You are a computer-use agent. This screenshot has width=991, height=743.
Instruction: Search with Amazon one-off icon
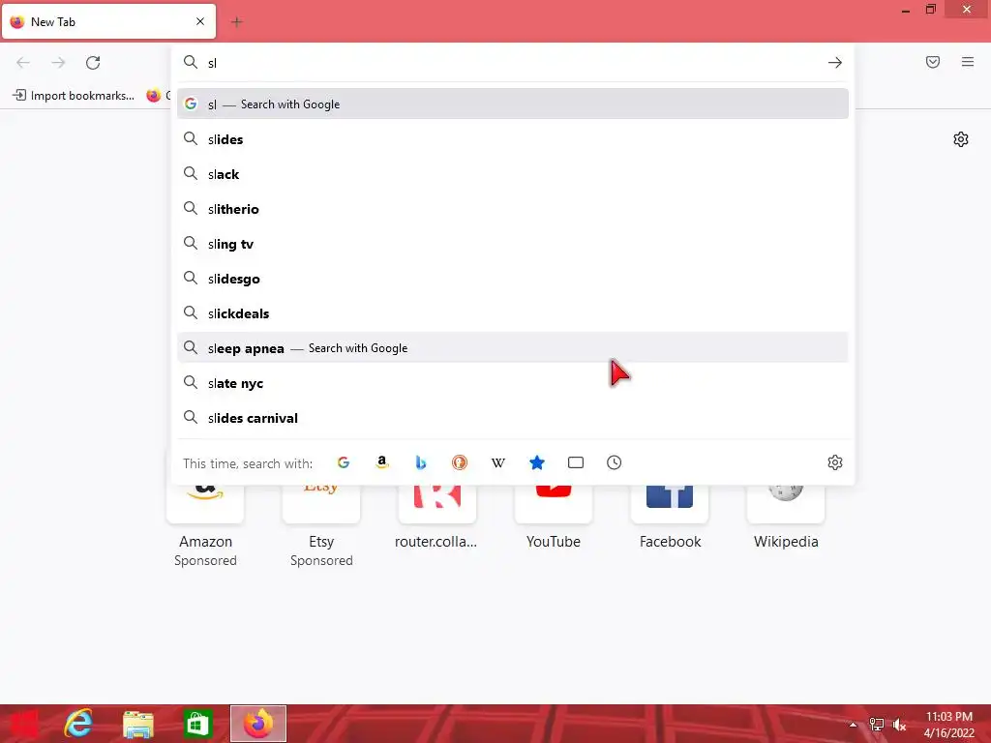381,462
